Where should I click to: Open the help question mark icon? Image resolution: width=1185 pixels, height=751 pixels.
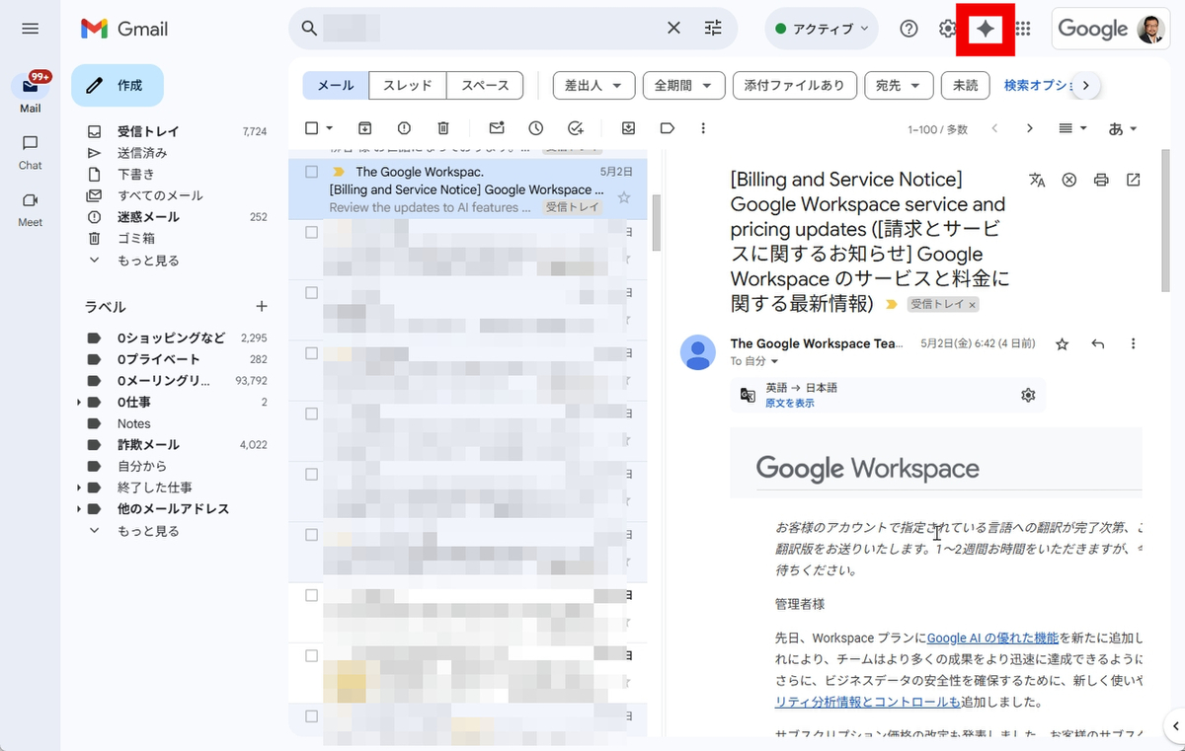(x=909, y=29)
